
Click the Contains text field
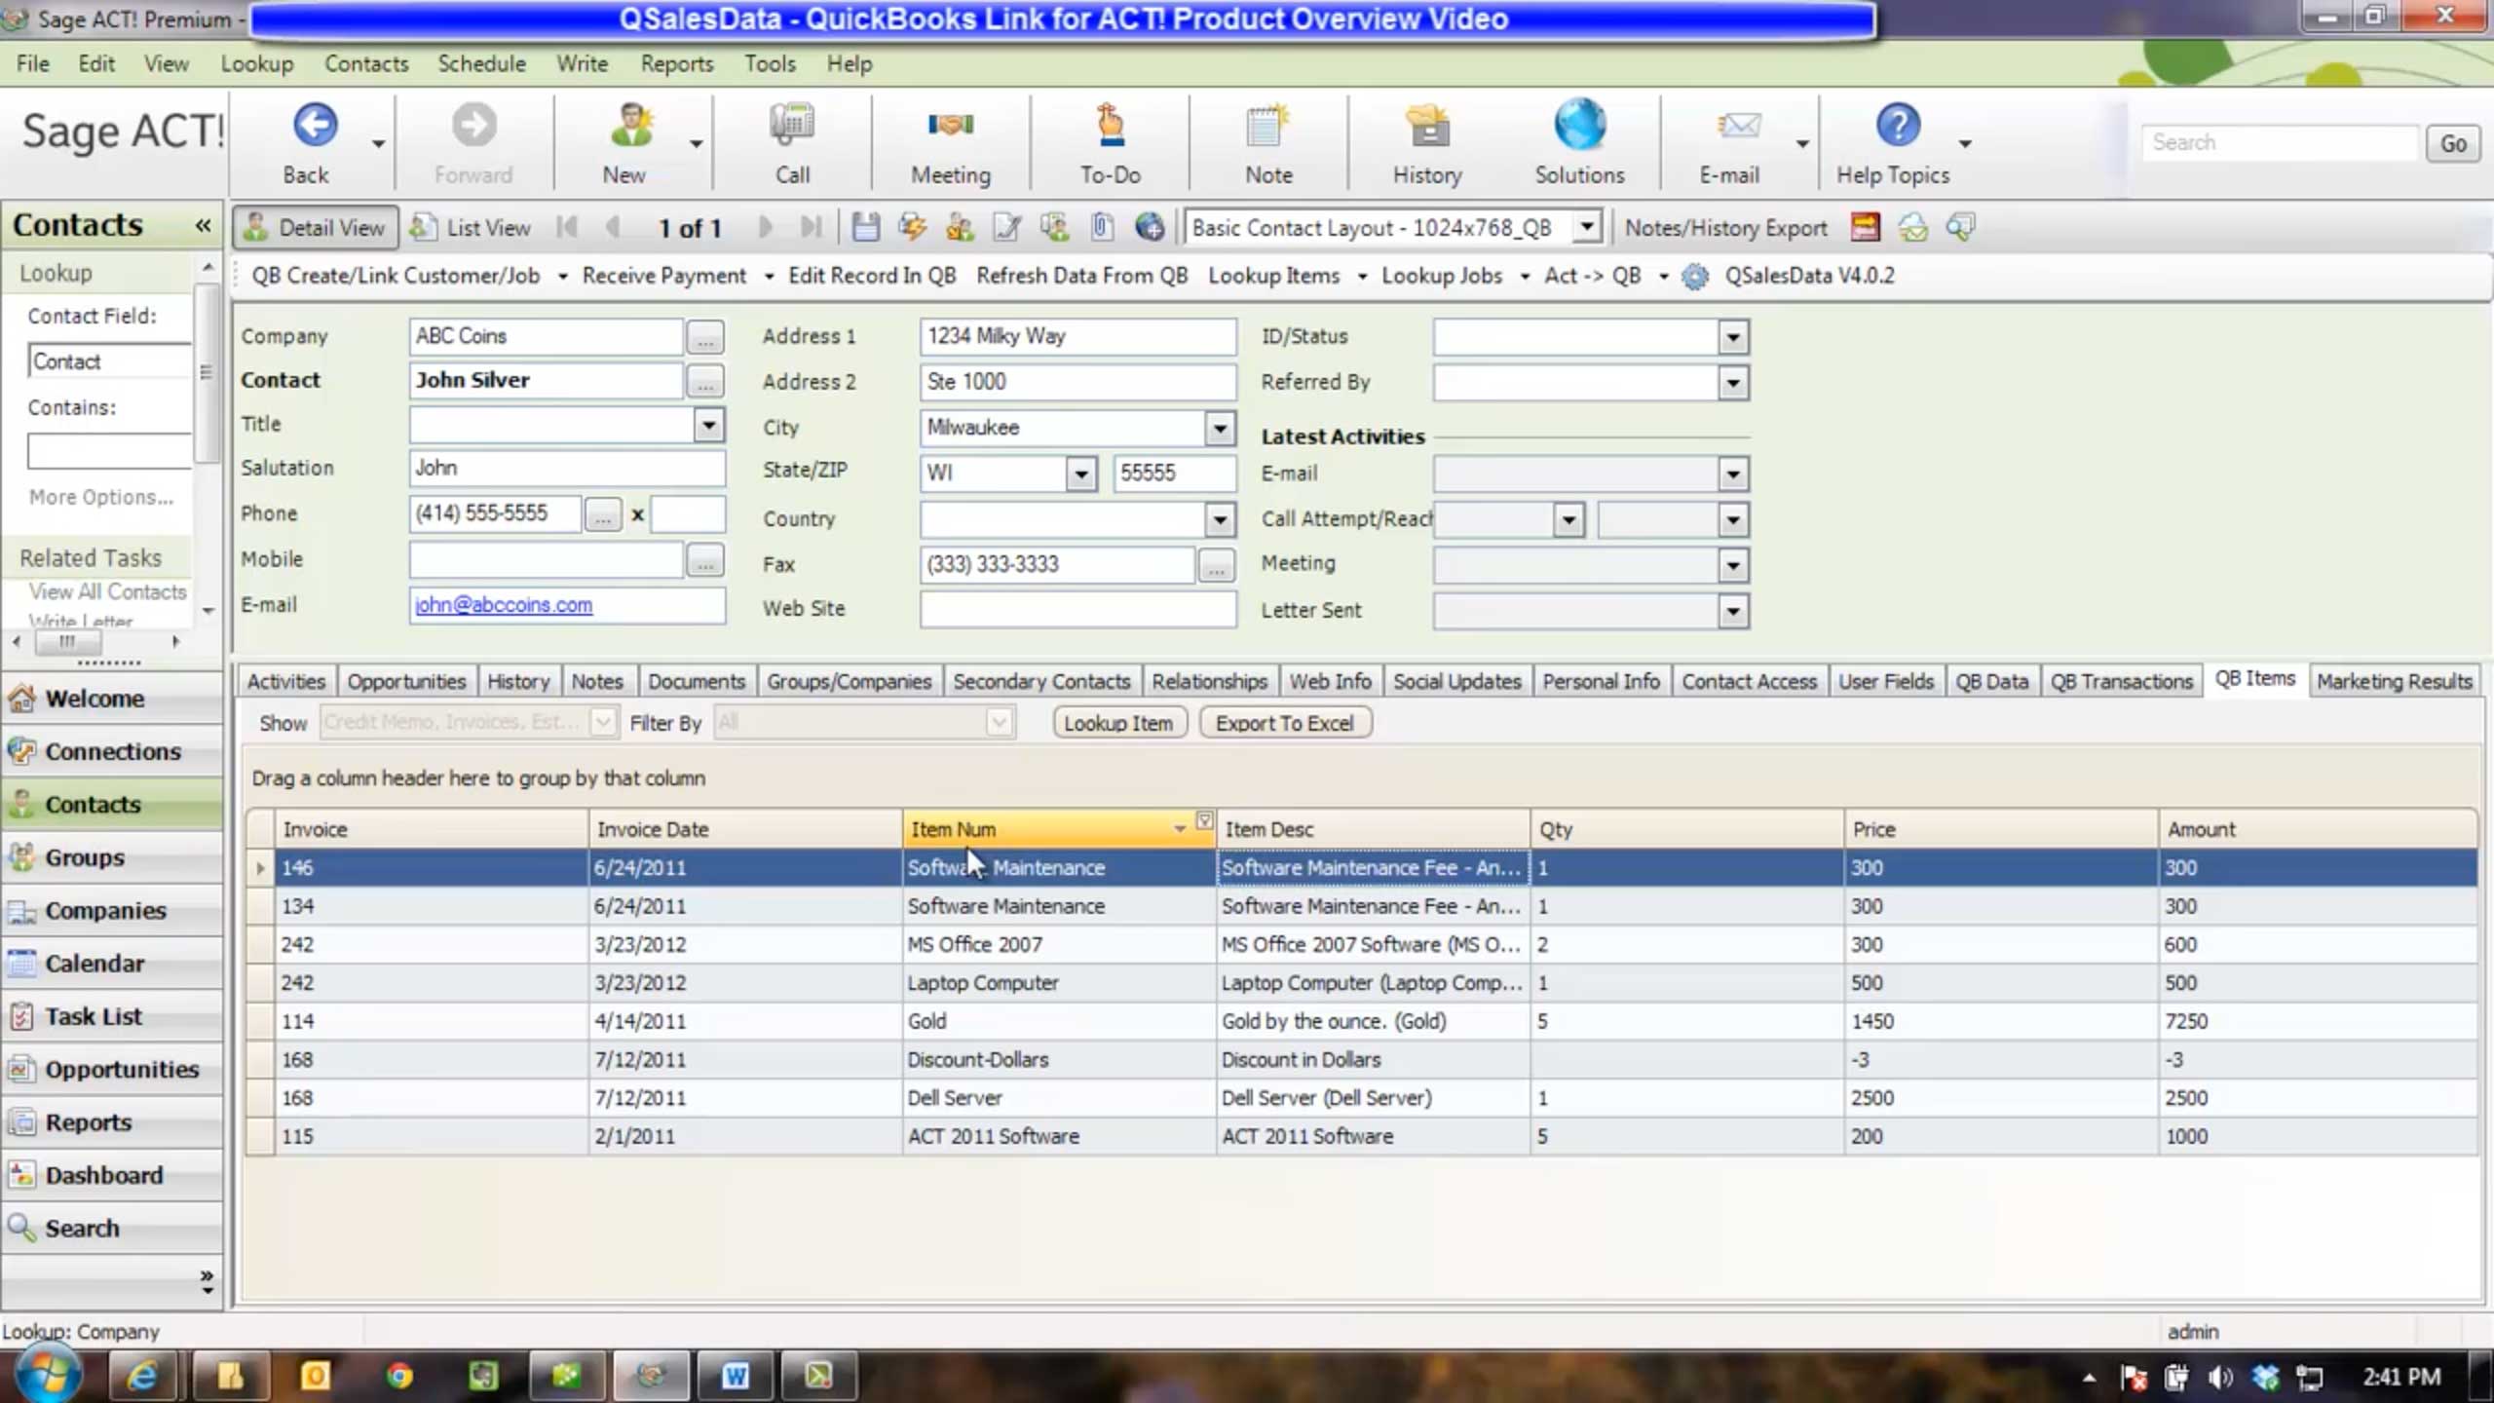[x=109, y=451]
